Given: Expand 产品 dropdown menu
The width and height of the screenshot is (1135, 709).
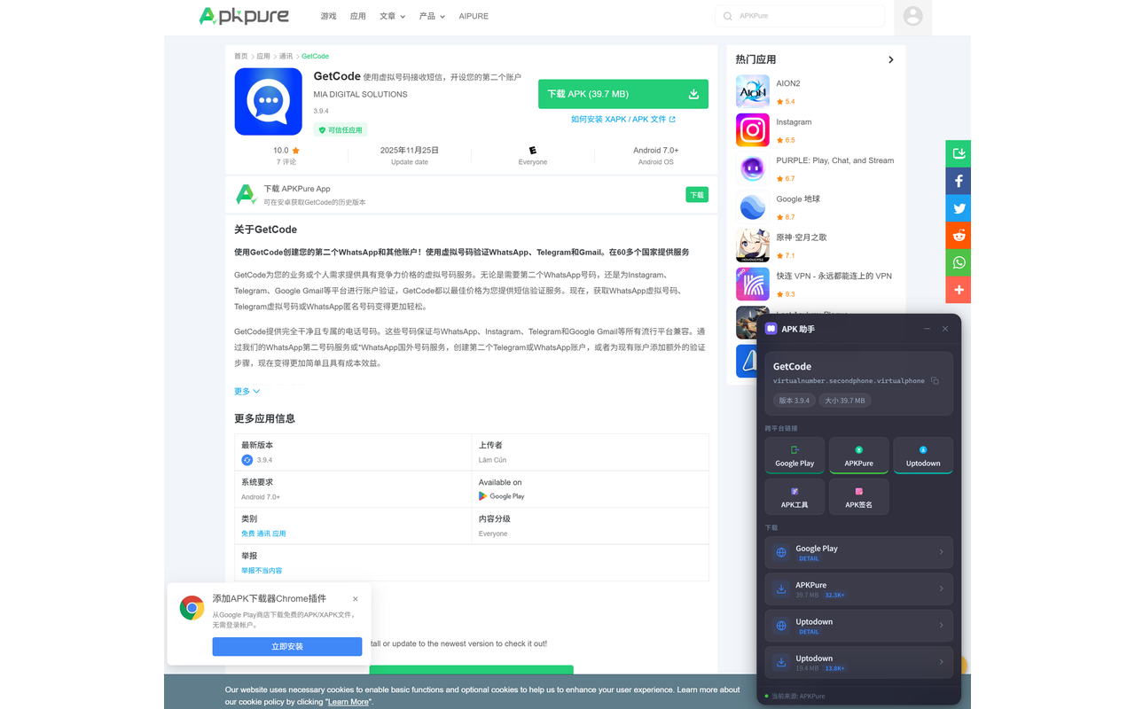Looking at the screenshot, I should (x=432, y=16).
